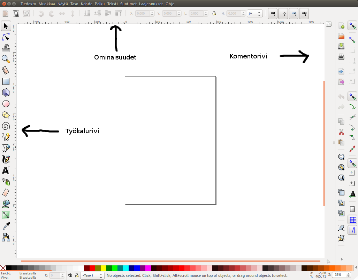This screenshot has height=280, width=358.
Task: Toggle grid snapping button
Action: [x=352, y=219]
